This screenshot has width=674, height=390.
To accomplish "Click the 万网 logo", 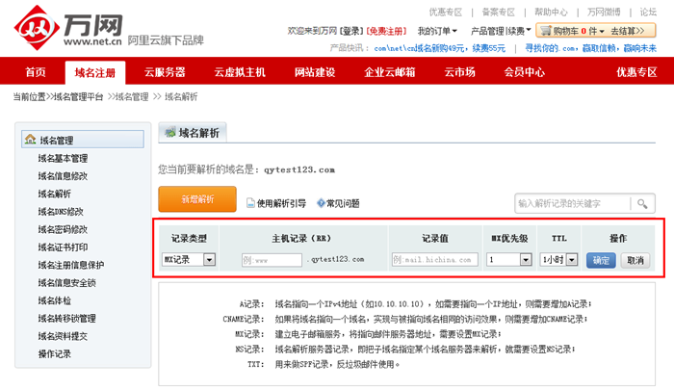I will pyautogui.click(x=68, y=28).
